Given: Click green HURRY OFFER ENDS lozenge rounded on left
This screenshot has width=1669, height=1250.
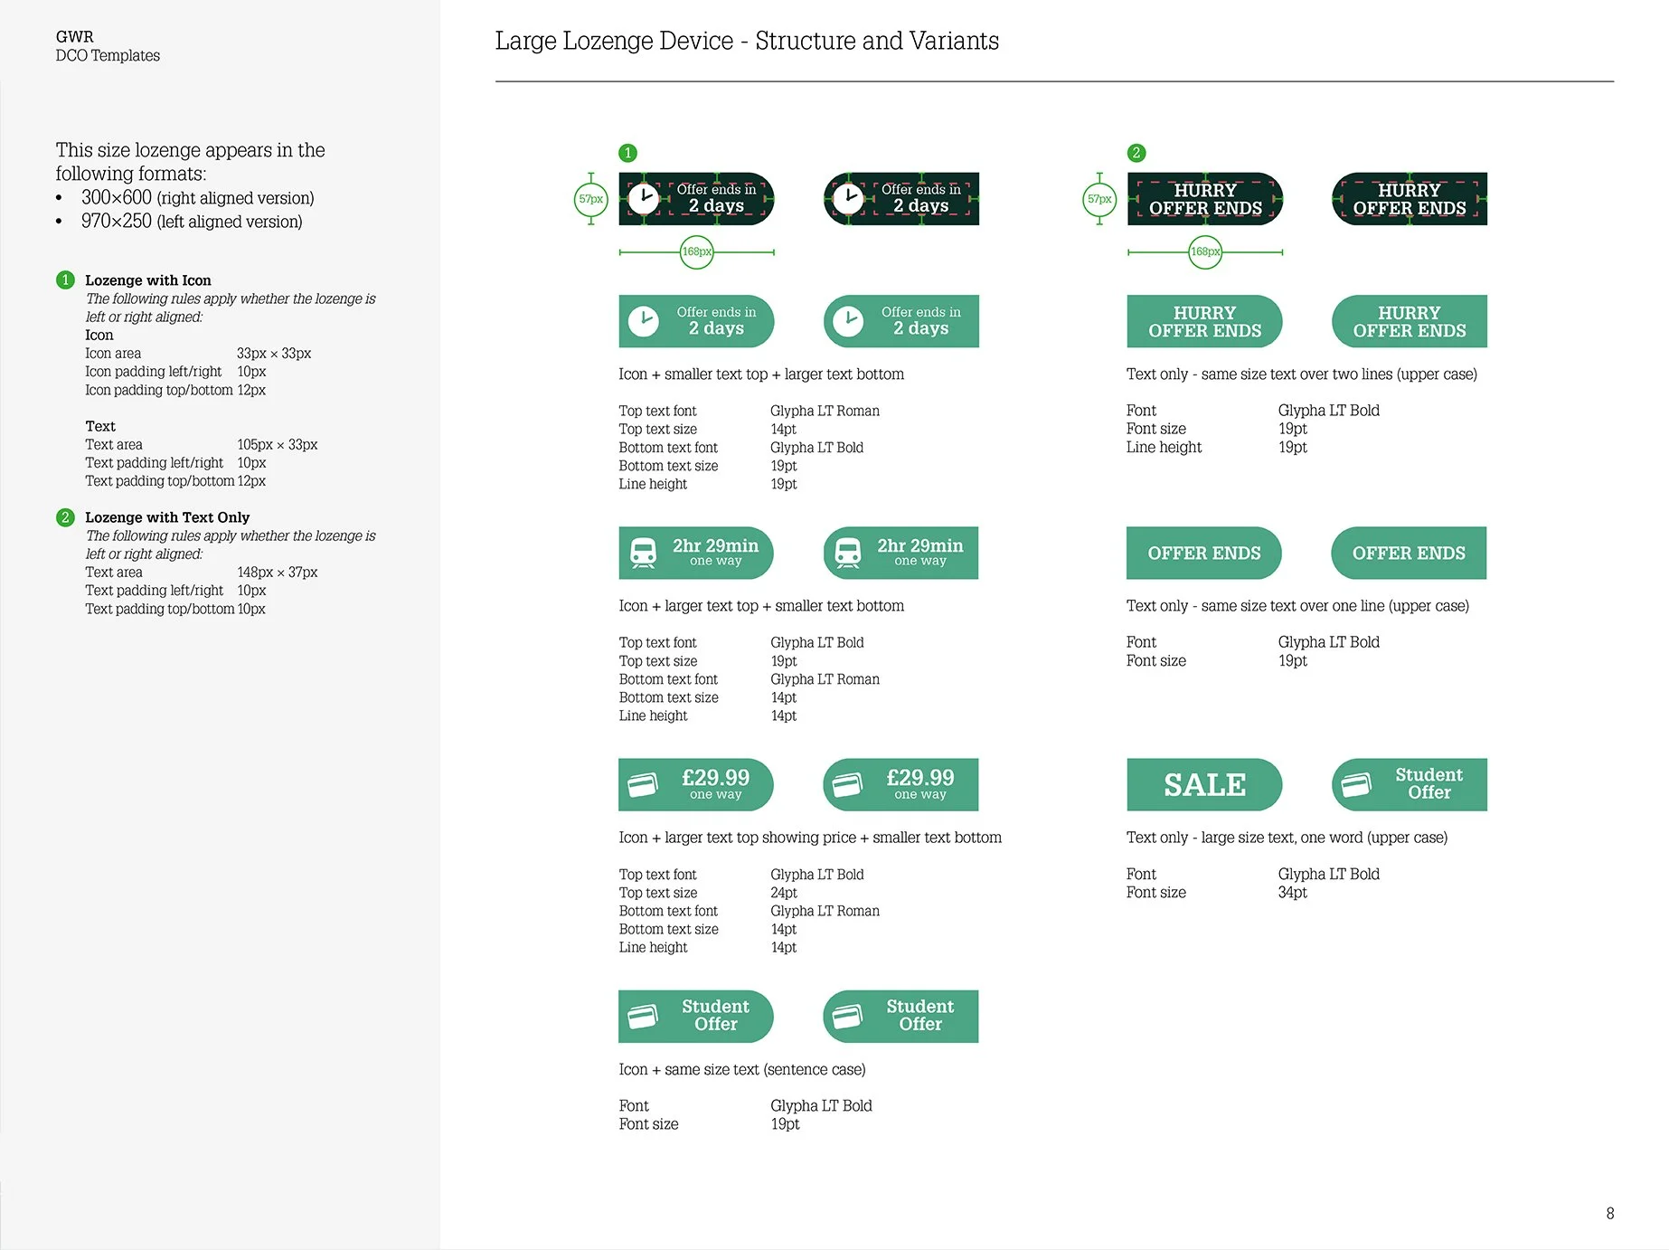Looking at the screenshot, I should pos(1409,321).
